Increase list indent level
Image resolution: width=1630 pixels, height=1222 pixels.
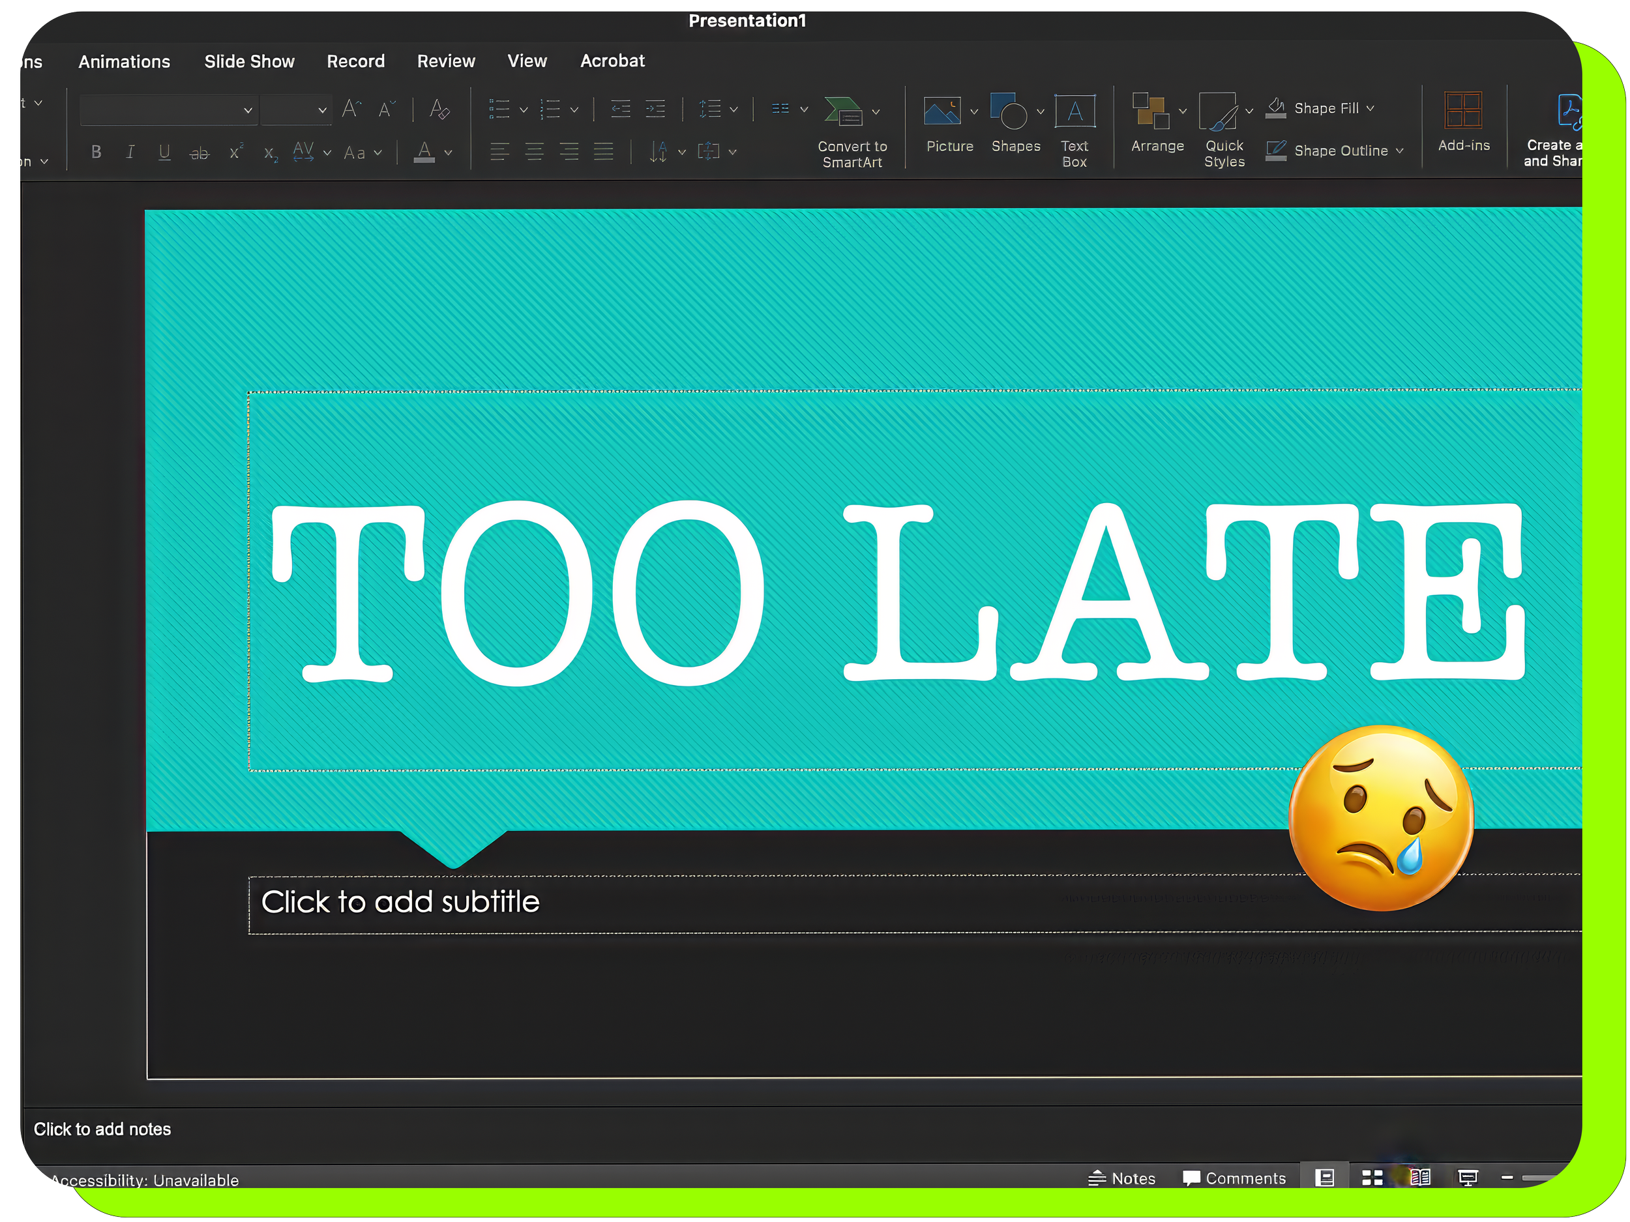point(655,109)
